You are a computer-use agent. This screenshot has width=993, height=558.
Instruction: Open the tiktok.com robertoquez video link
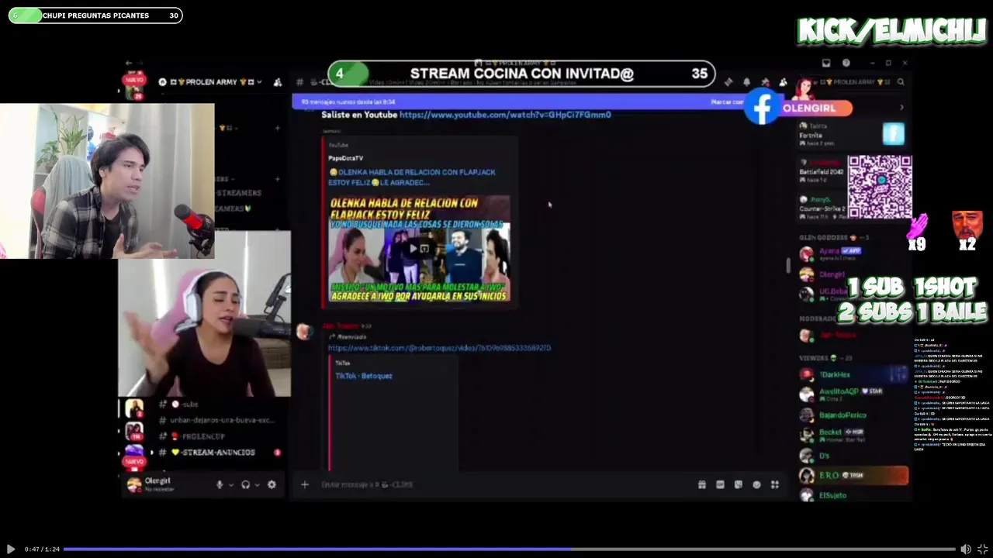tap(439, 348)
